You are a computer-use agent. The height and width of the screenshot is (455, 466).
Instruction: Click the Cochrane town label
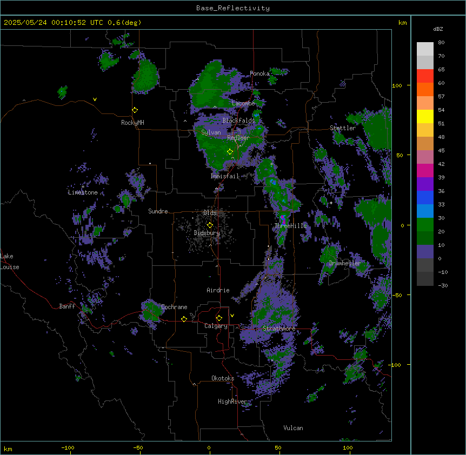[x=174, y=307]
